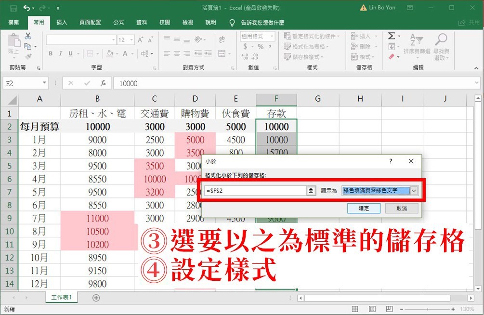The width and height of the screenshot is (484, 315).
Task: Click the Fill down icon
Action: pyautogui.click(x=392, y=47)
